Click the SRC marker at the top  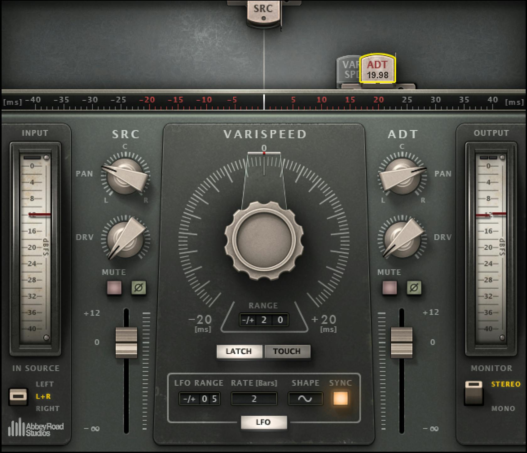(264, 9)
